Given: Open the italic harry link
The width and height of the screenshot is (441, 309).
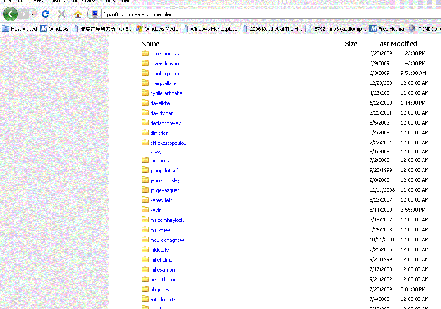Looking at the screenshot, I should point(156,152).
